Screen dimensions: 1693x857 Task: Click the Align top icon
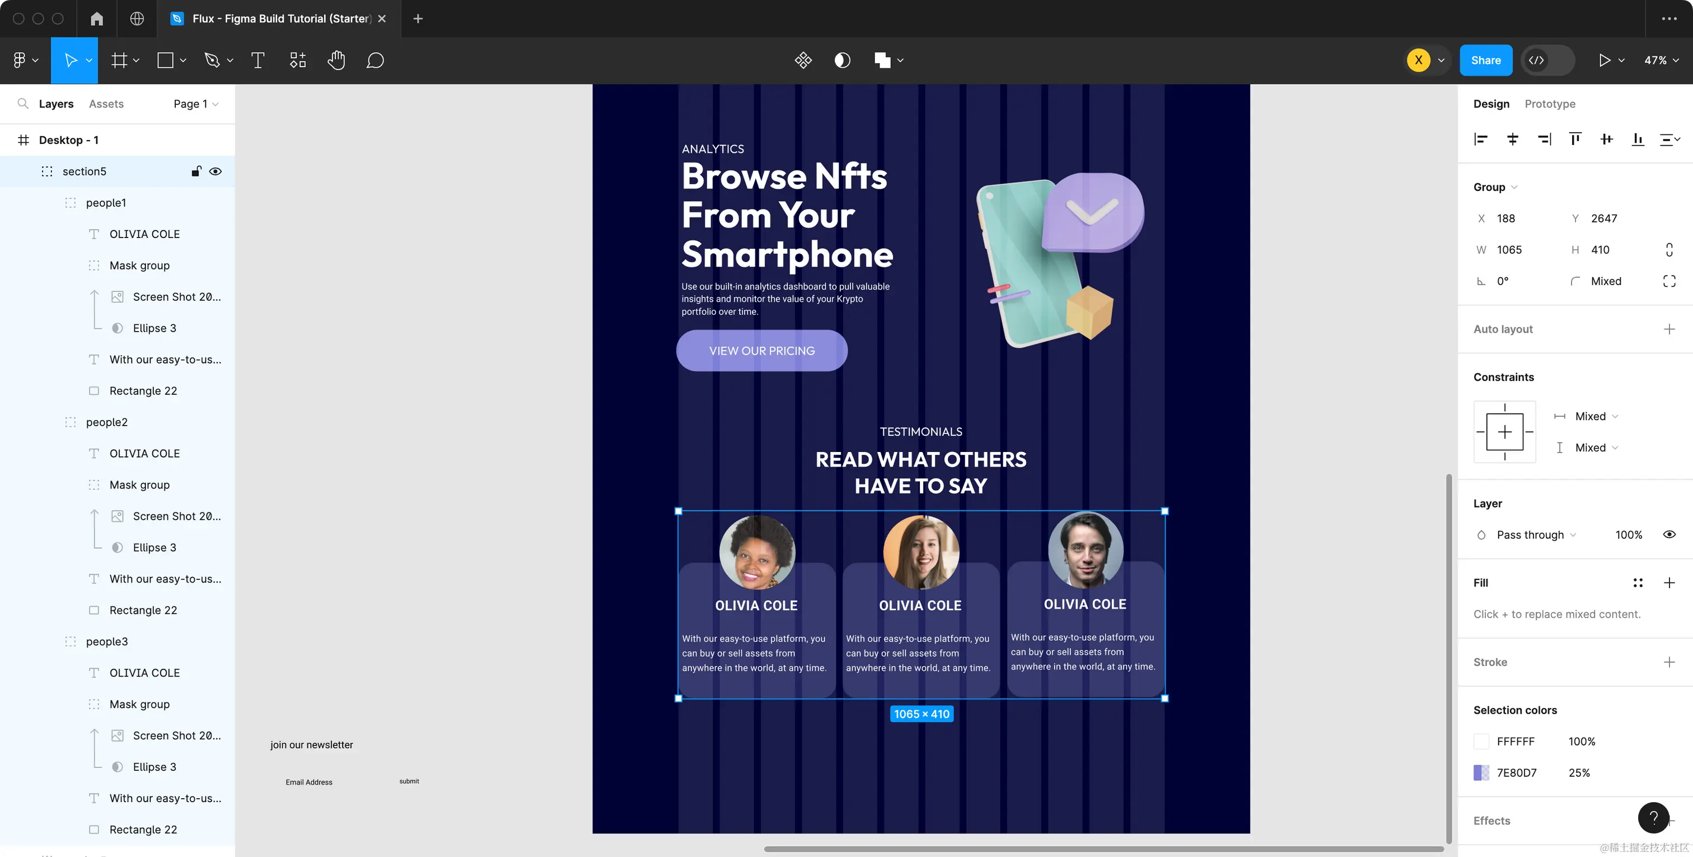pyautogui.click(x=1575, y=139)
